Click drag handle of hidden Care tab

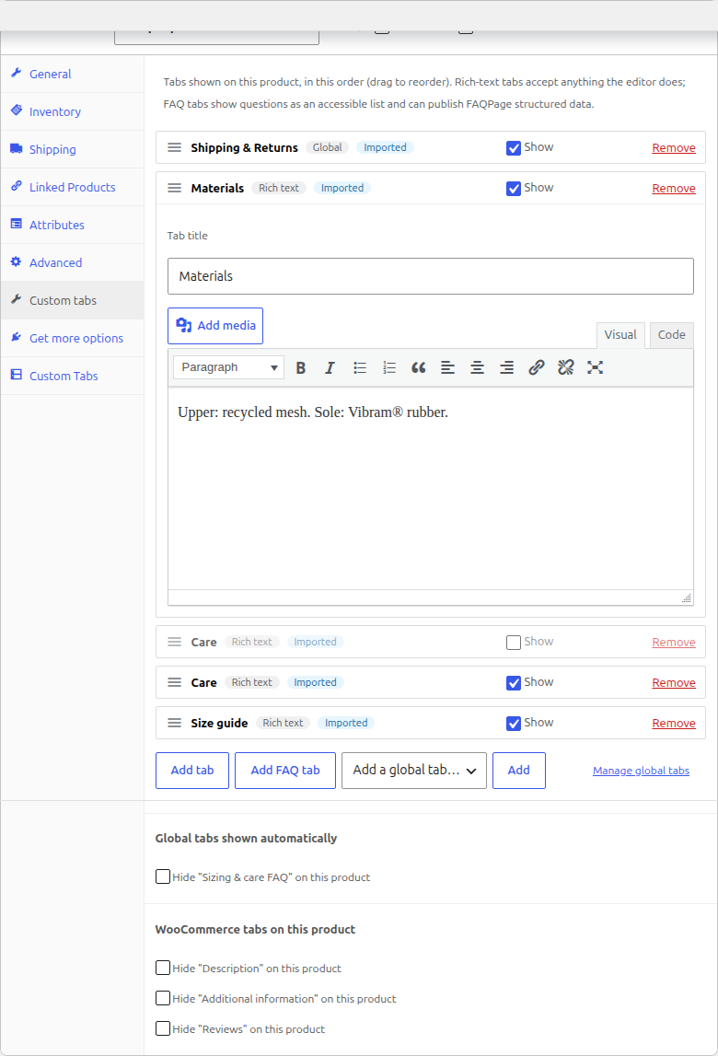[175, 642]
